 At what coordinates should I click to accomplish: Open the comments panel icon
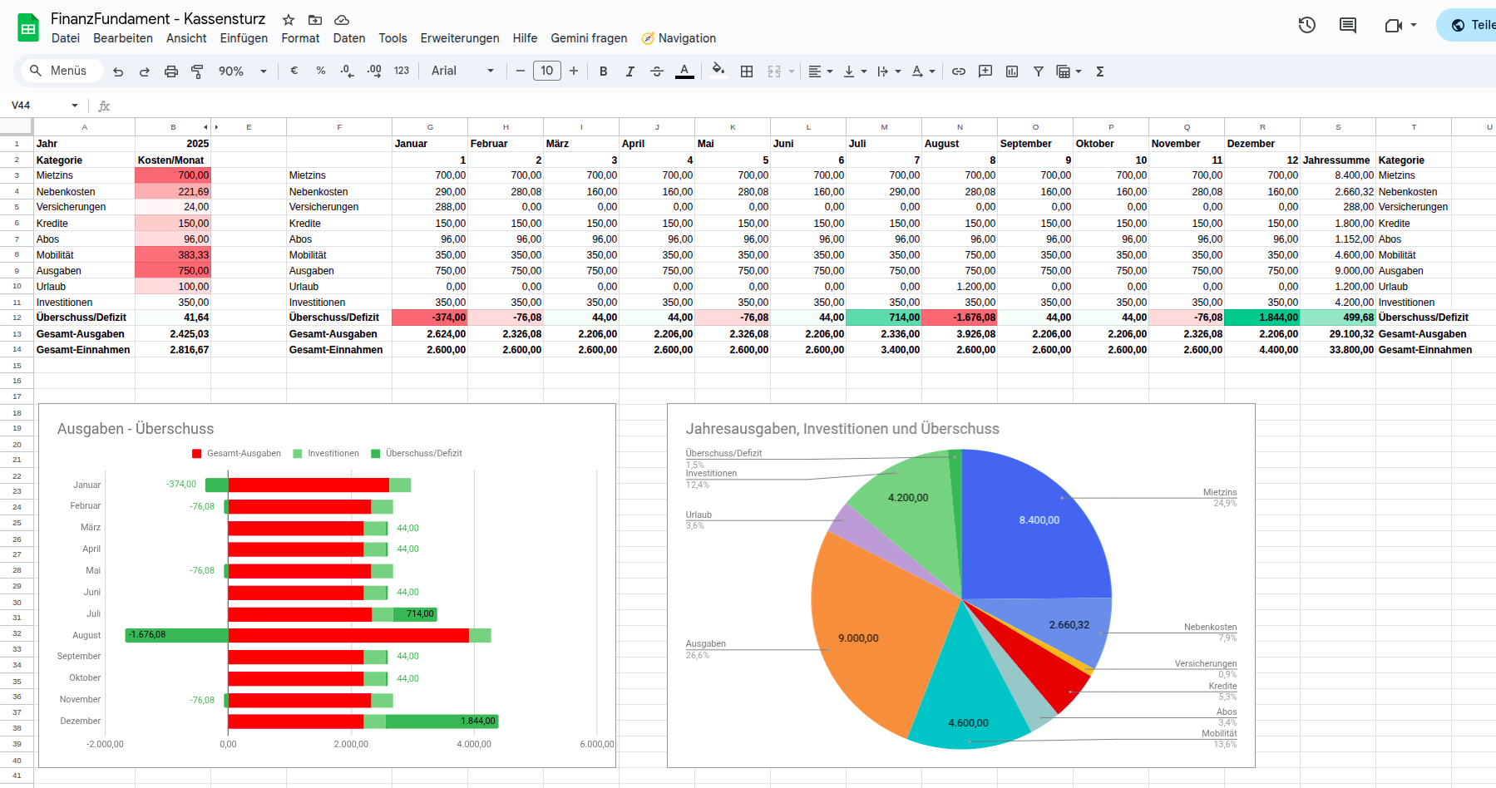point(1347,25)
